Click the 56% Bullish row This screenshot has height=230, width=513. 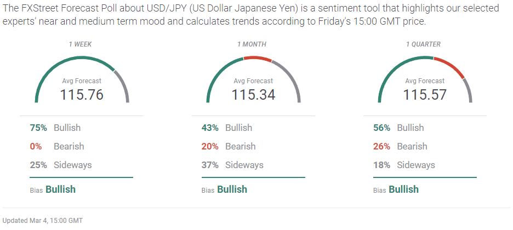pyautogui.click(x=398, y=128)
